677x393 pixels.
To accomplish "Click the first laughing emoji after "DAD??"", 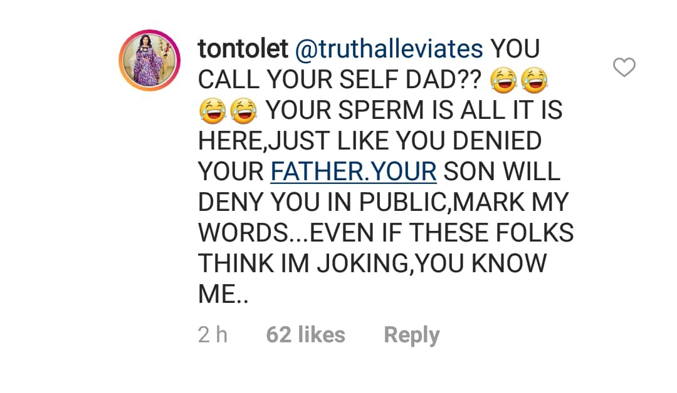I will tap(504, 79).
